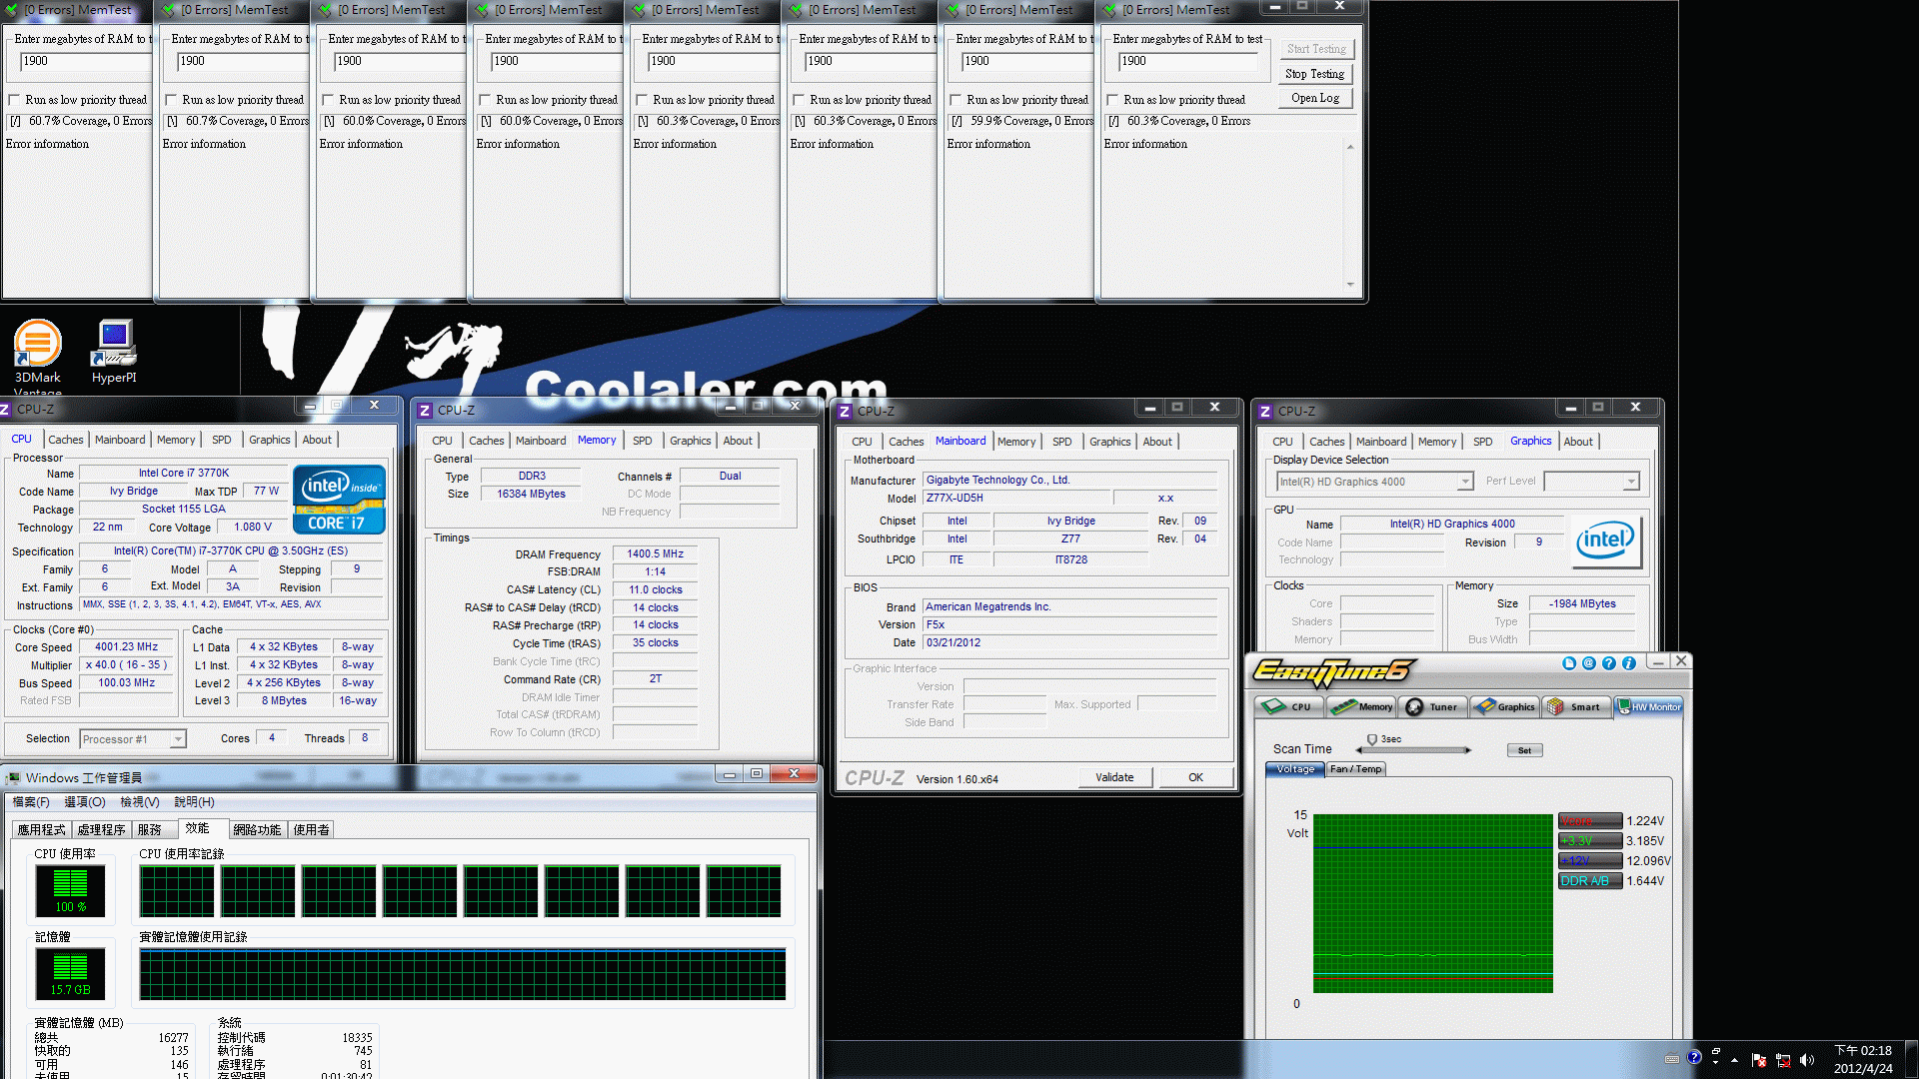This screenshot has height=1079, width=1919.
Task: Open EasyTune6 Smart cube tab
Action: pos(1576,706)
